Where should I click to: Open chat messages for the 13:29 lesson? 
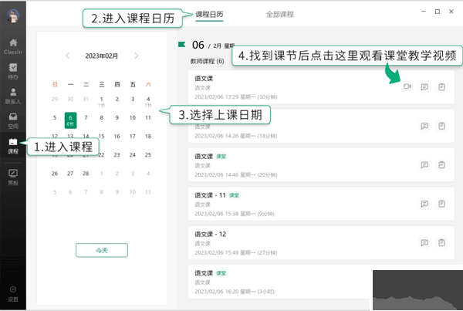tap(424, 87)
